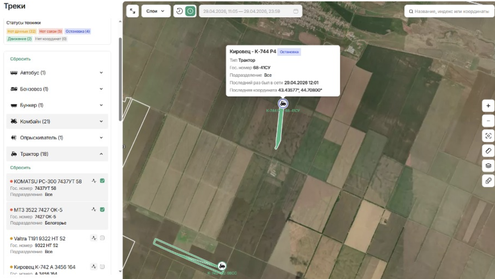Expand the Бензовоз (1) group chevron
Screen dimensions: 495x279
point(101,89)
